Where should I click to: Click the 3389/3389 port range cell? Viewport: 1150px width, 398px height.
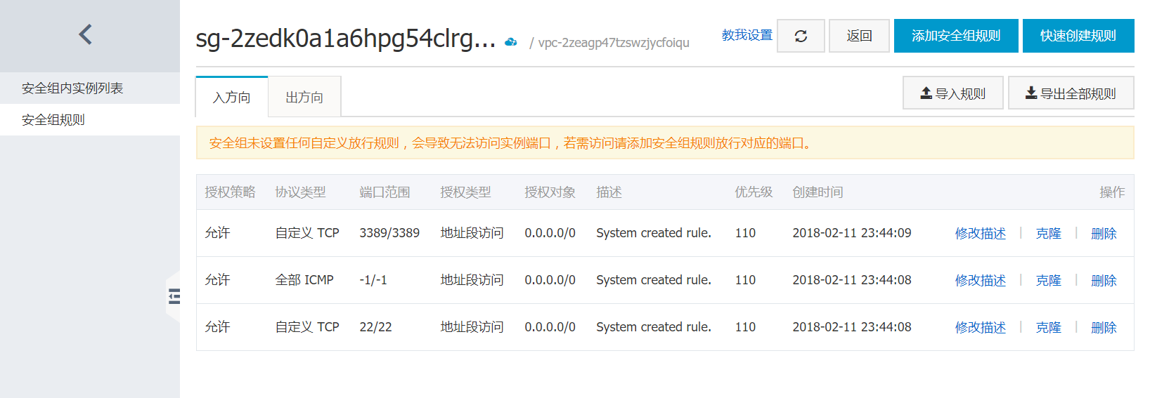tap(389, 233)
